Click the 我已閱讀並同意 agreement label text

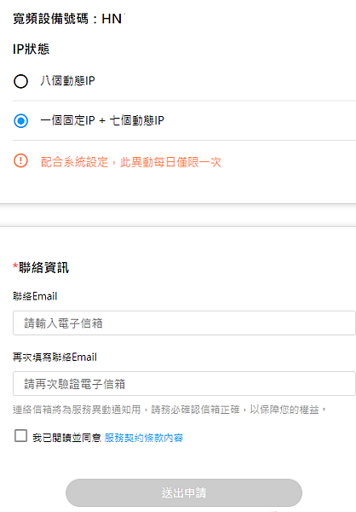[x=66, y=438]
